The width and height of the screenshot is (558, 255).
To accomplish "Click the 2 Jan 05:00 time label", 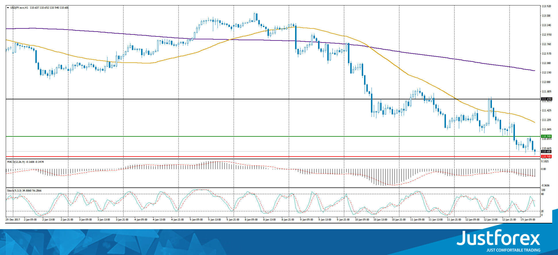I will tap(30, 220).
